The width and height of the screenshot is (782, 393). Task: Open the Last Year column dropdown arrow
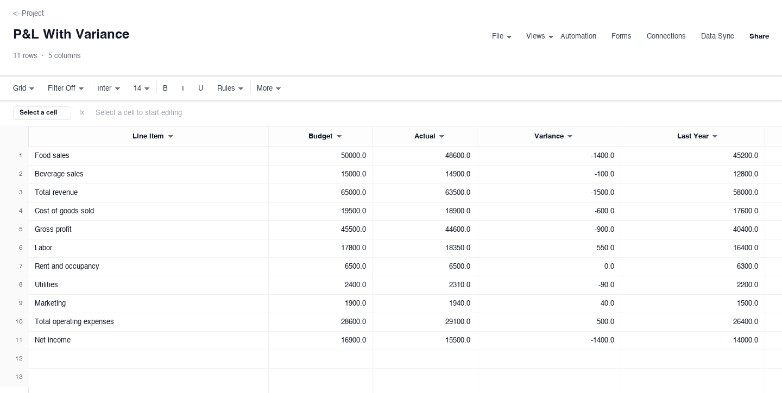coord(715,137)
